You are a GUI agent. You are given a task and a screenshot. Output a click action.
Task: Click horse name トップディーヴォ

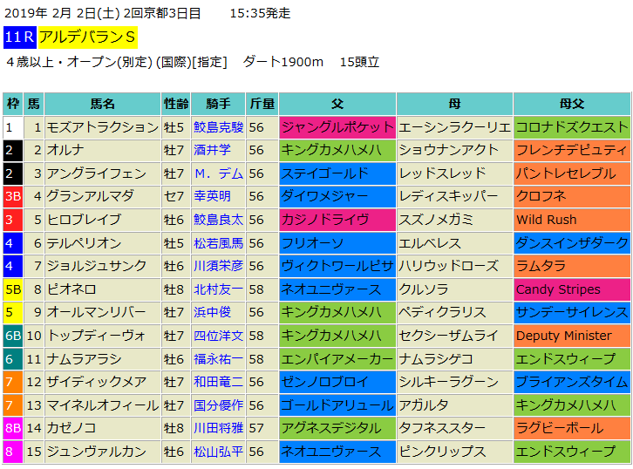tap(97, 336)
